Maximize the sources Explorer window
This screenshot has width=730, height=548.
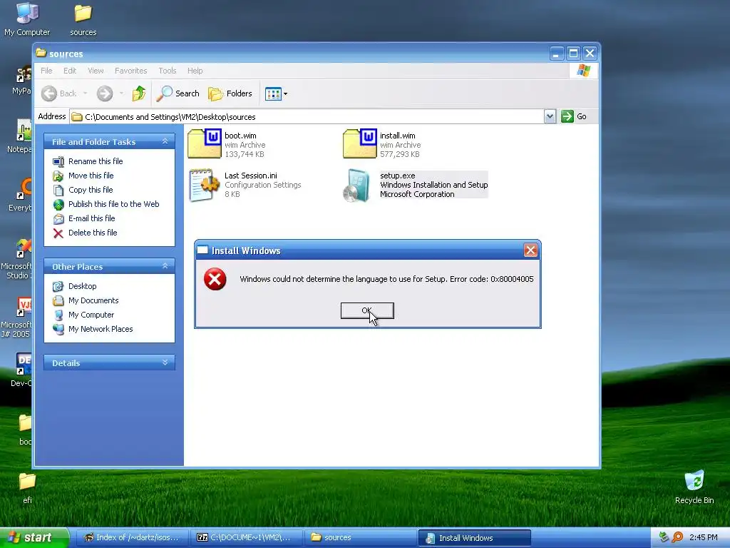[x=574, y=54]
